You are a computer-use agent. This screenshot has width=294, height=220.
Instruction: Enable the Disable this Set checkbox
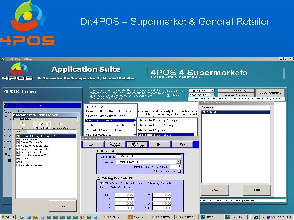pos(179,171)
